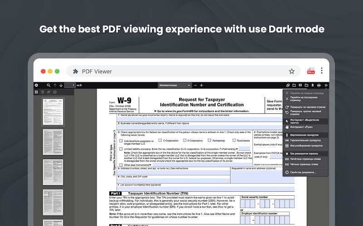Click the bookmark icon in PDF toolbar
Image resolution: width=363 pixels, height=226 pixels.
[313, 85]
